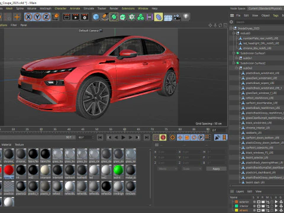
Task: Select seatbelts_LRI object in tree
Action: click(254, 133)
